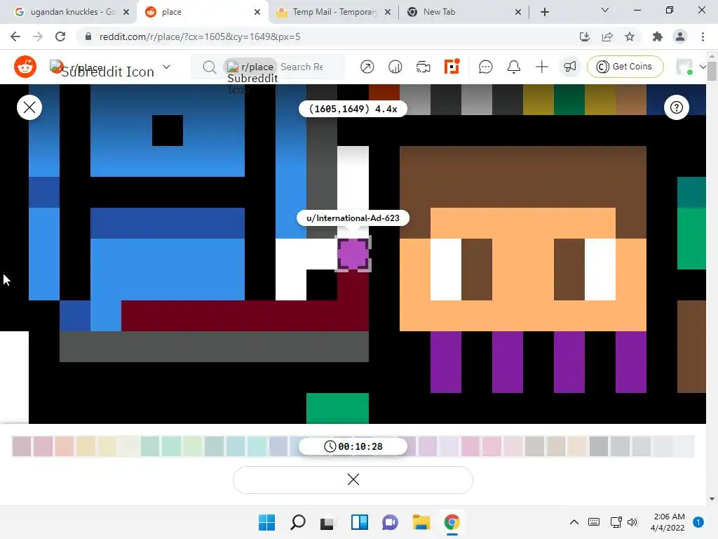
Task: Open Widgets panel on taskbar
Action: 360,522
